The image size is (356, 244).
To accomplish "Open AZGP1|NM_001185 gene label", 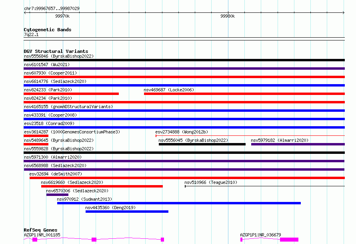I will [x=42, y=235].
